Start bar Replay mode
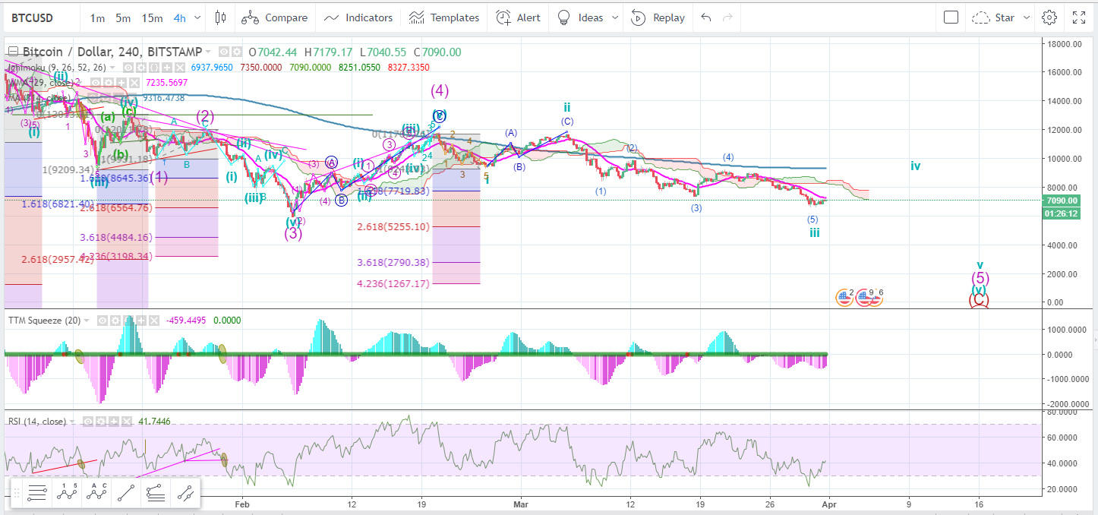Image resolution: width=1098 pixels, height=515 pixels. [x=658, y=17]
